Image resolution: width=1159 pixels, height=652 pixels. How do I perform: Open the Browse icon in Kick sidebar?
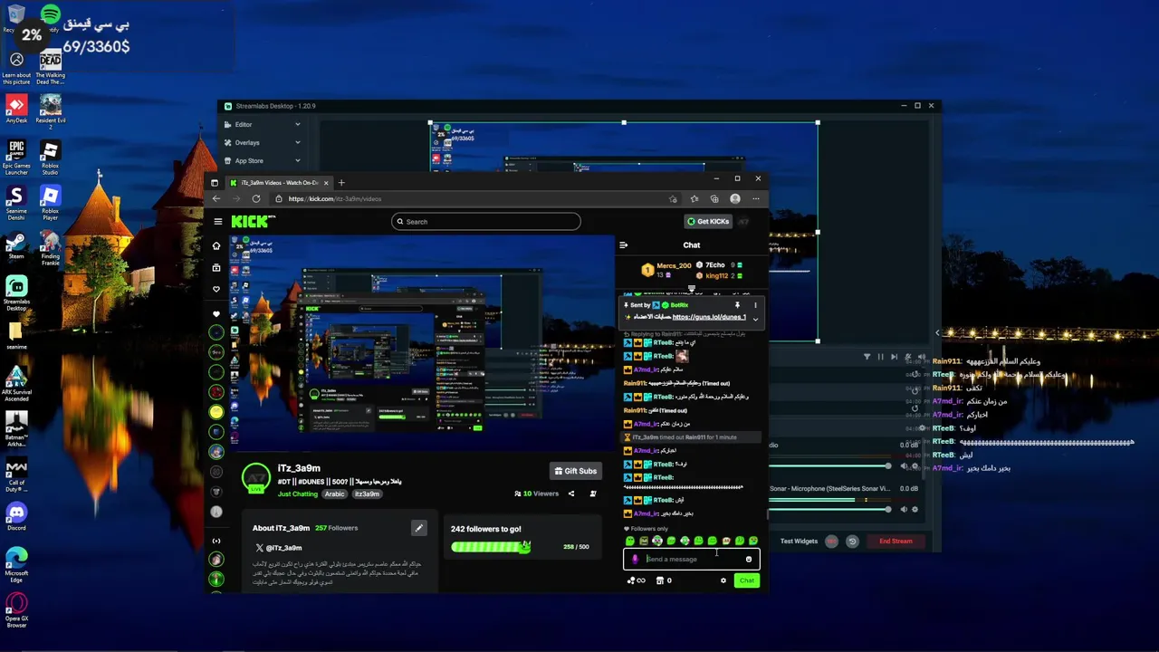point(216,267)
